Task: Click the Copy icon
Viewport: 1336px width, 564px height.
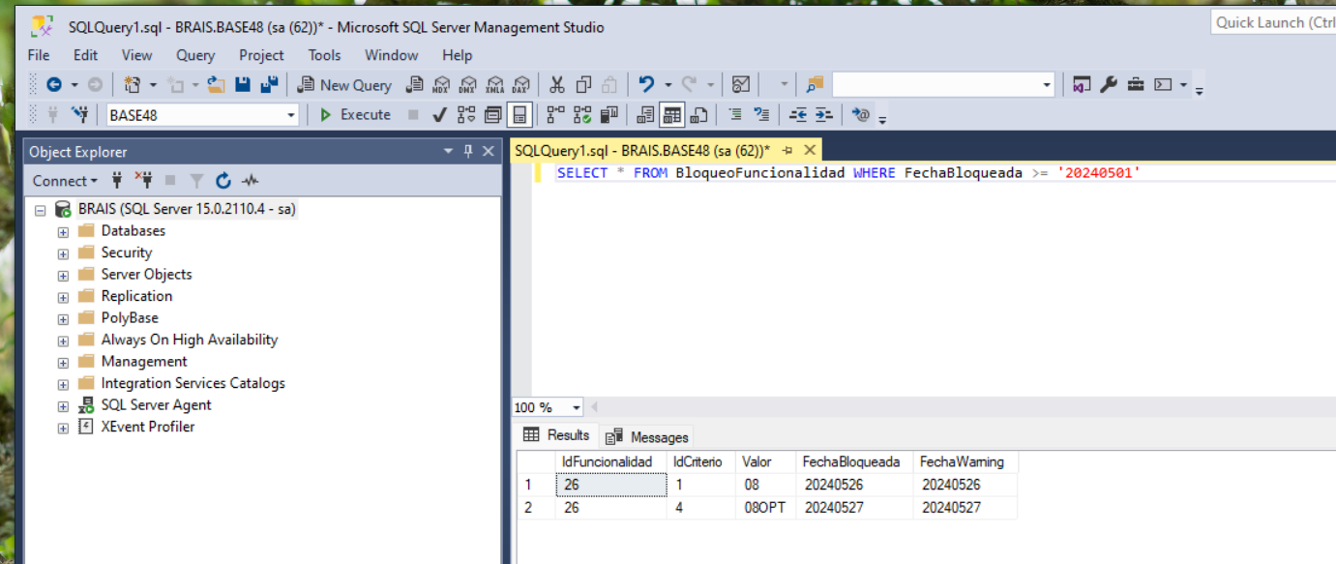Action: click(583, 85)
